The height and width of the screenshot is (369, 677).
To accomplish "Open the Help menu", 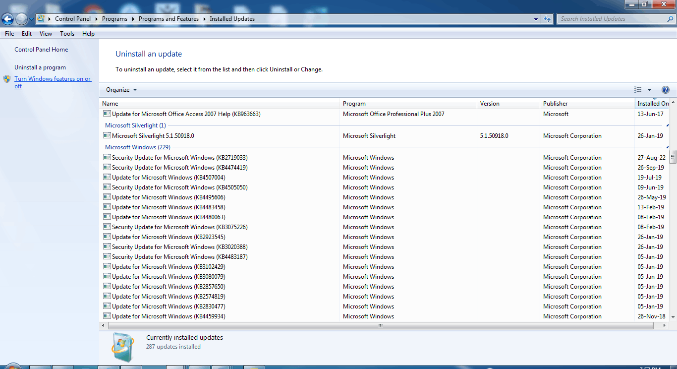I will (88, 34).
